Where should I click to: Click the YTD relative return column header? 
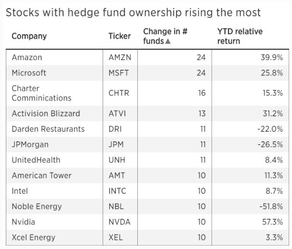point(240,36)
